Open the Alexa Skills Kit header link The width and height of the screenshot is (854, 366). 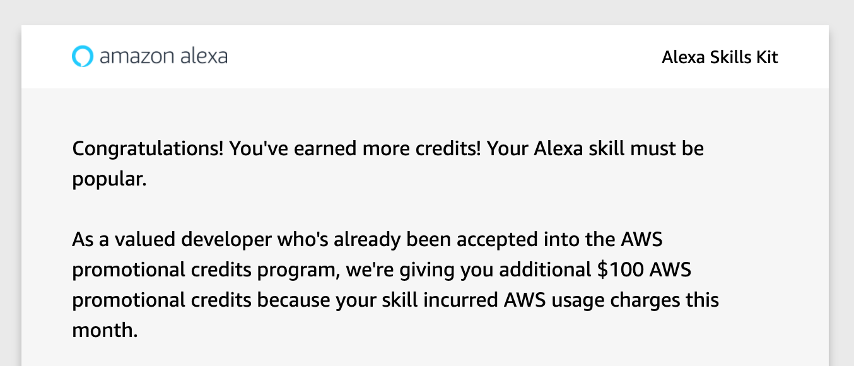[720, 57]
